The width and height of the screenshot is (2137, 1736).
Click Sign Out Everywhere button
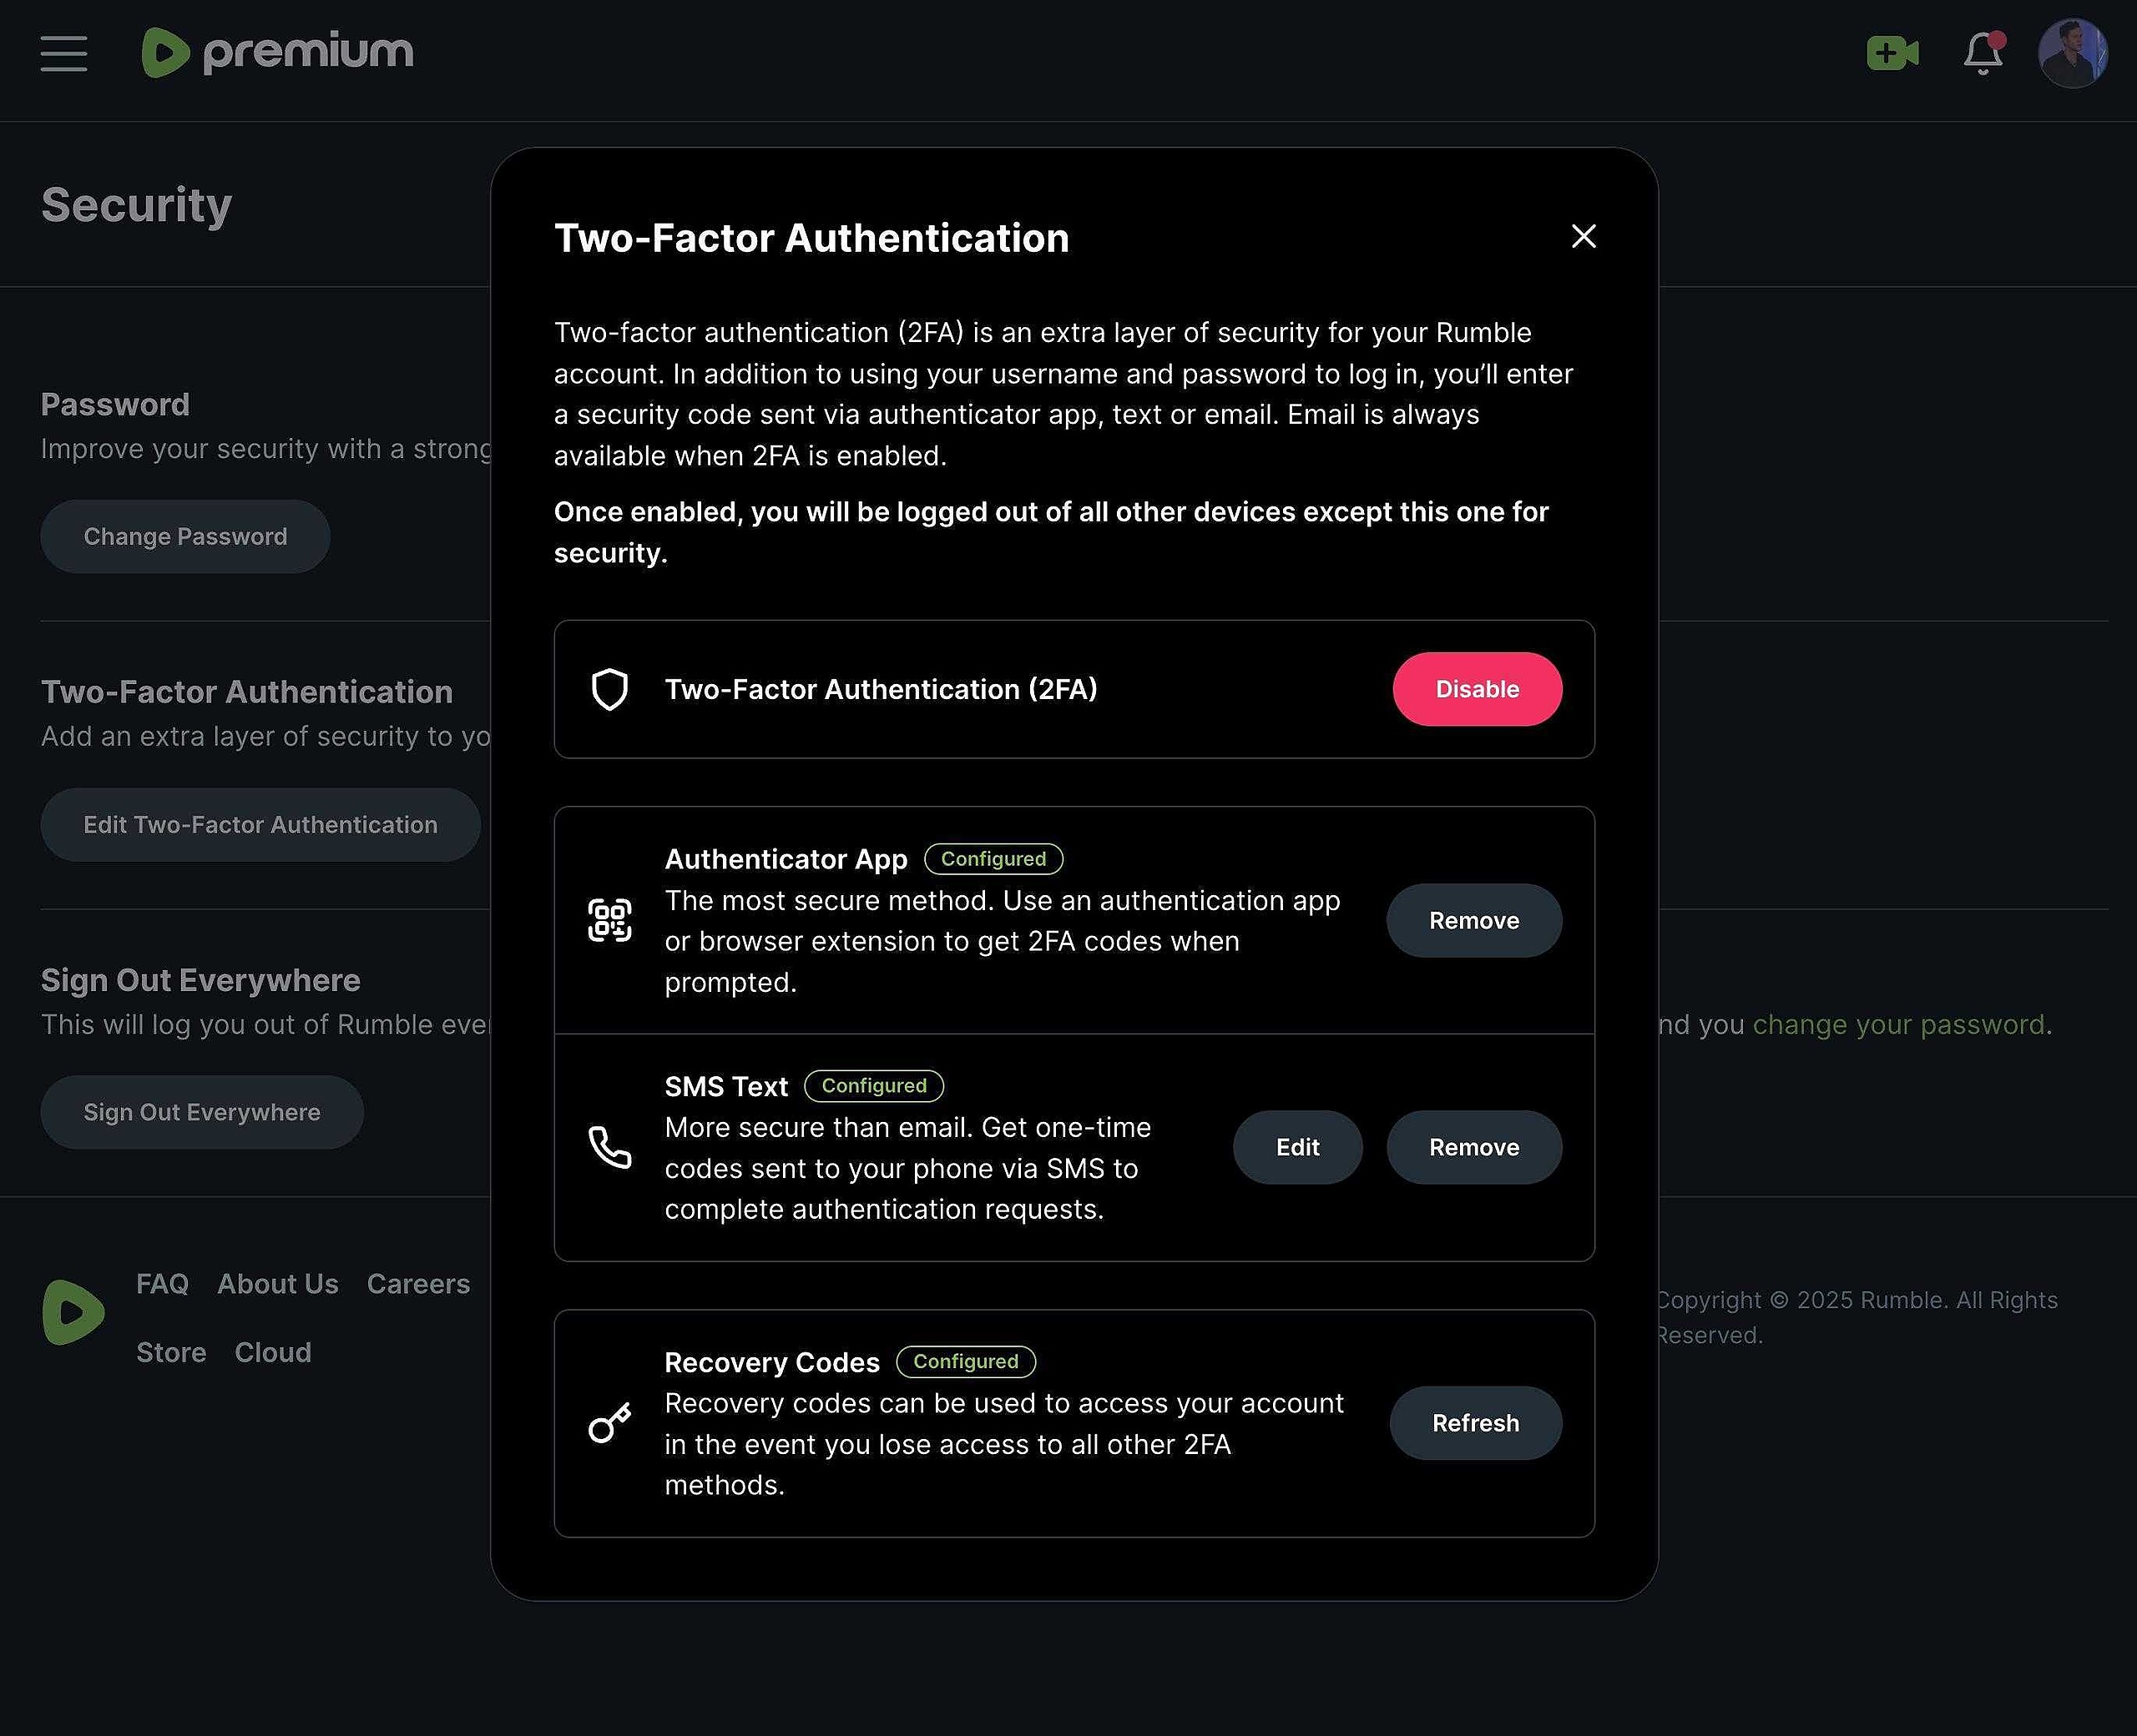pos(202,1113)
